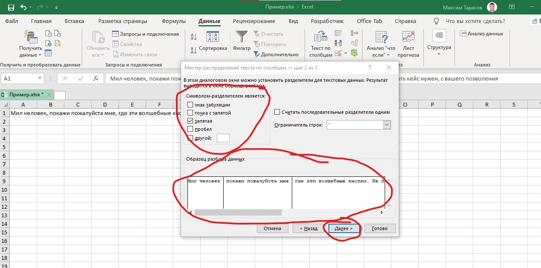The image size is (541, 268).
Task: Click Анализ данных in Analysis group
Action: click(x=481, y=34)
